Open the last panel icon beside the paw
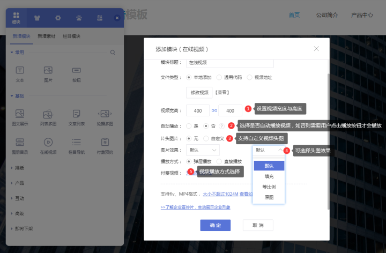Viewport: 386px width, 253px height. click(100, 18)
